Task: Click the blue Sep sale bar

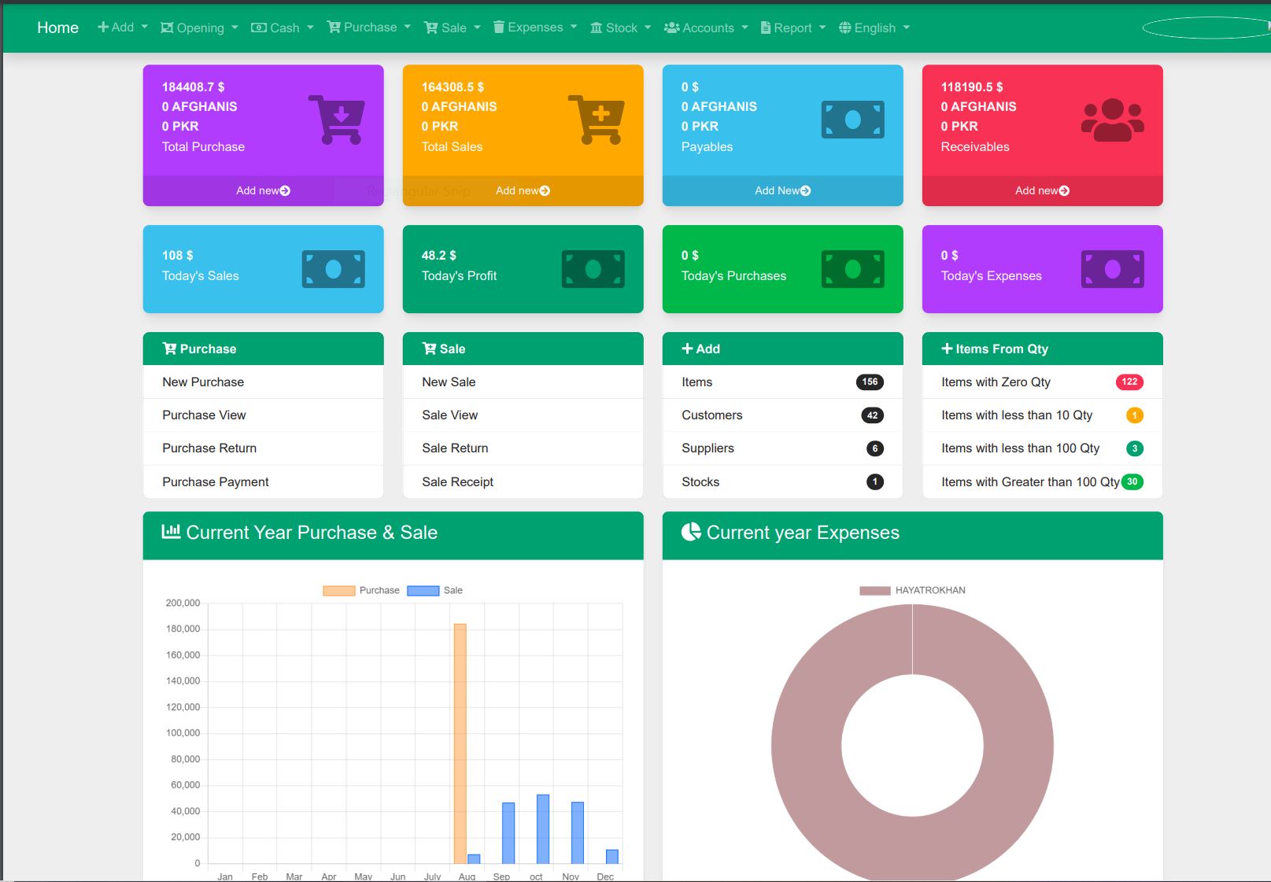Action: tap(508, 833)
